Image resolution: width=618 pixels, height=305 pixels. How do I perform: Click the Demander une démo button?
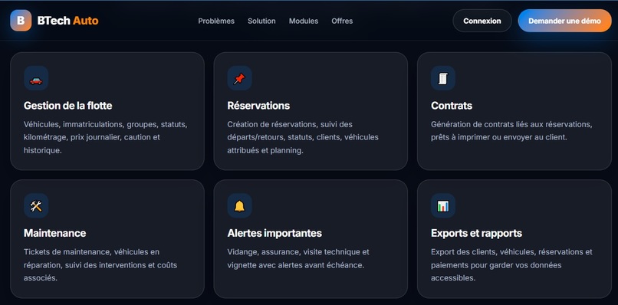(564, 21)
